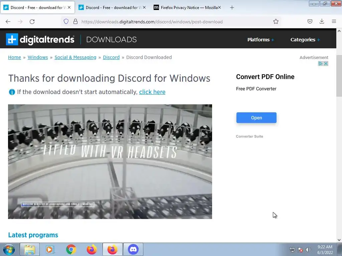Viewport: 342px width, 256px height.
Task: Open the first Firefox taskbar icon
Action: [92, 249]
